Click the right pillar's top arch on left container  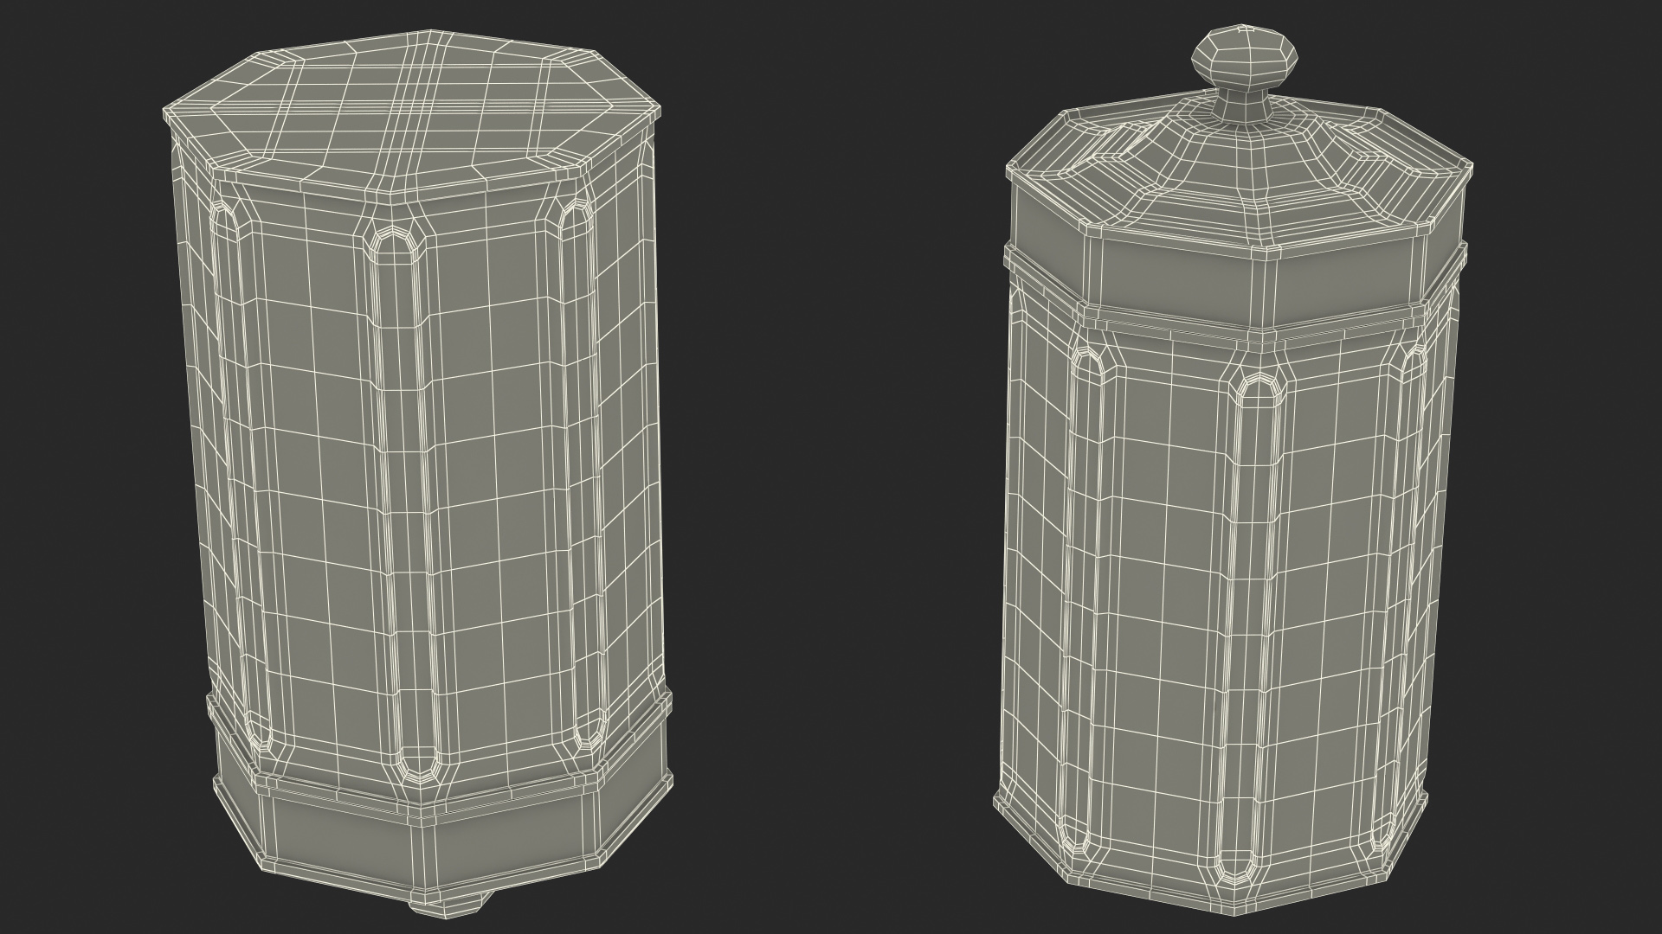(576, 216)
